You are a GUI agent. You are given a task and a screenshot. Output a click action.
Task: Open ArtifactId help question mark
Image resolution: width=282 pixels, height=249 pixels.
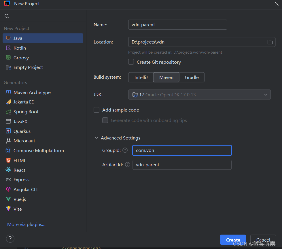point(128,165)
